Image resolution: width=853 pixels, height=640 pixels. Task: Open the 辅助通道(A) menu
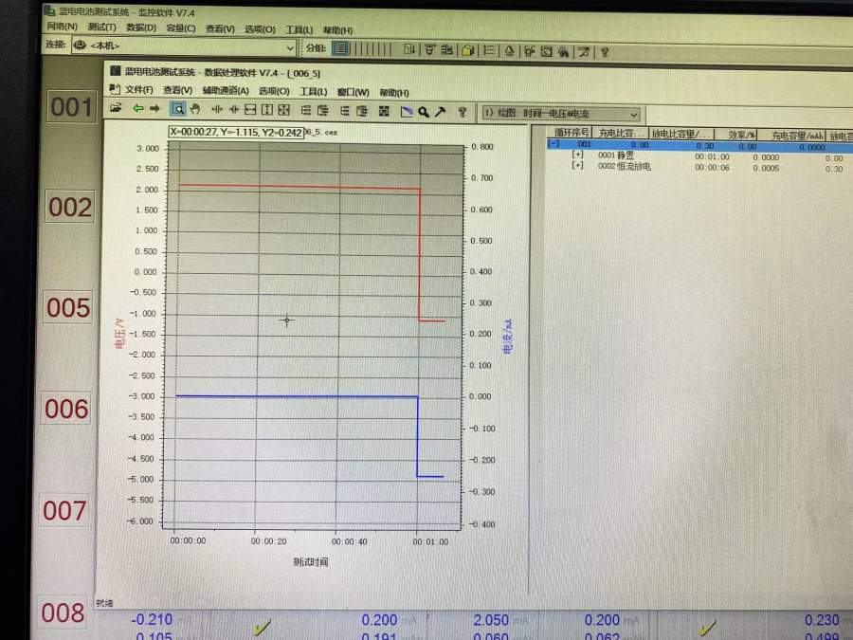pyautogui.click(x=226, y=90)
